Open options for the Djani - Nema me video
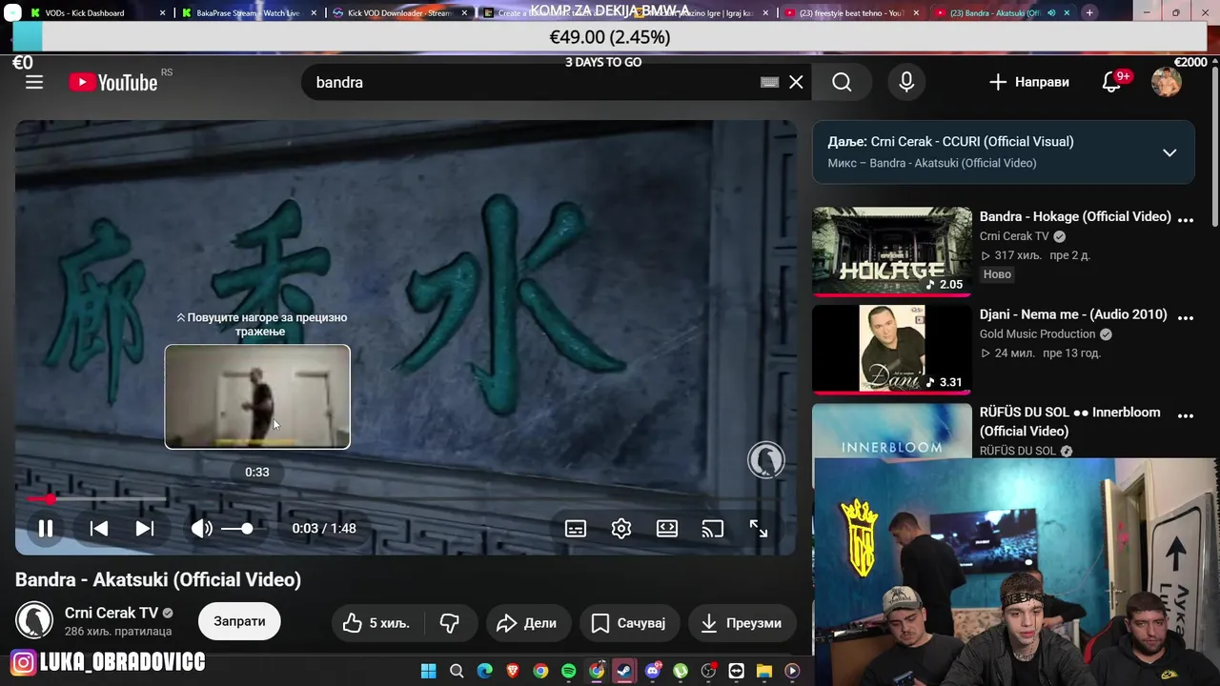 pyautogui.click(x=1186, y=317)
